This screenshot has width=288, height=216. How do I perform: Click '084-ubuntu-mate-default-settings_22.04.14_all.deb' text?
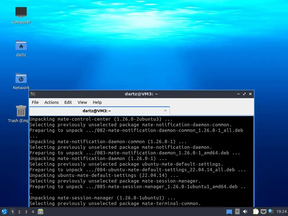166,170
